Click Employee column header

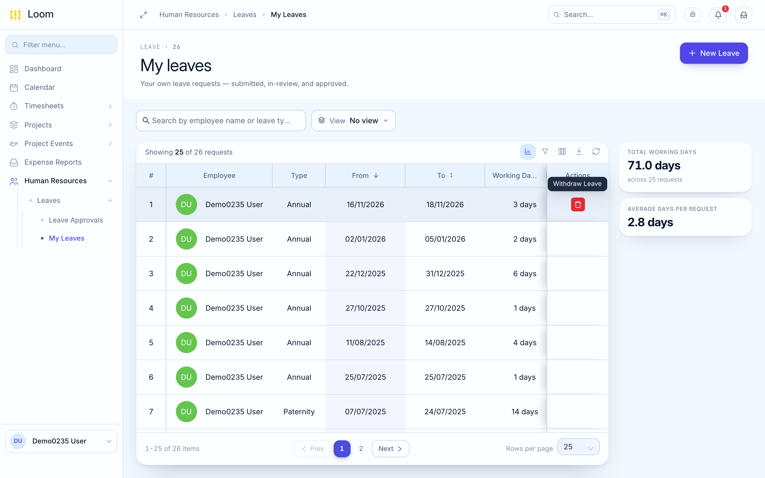(x=219, y=176)
